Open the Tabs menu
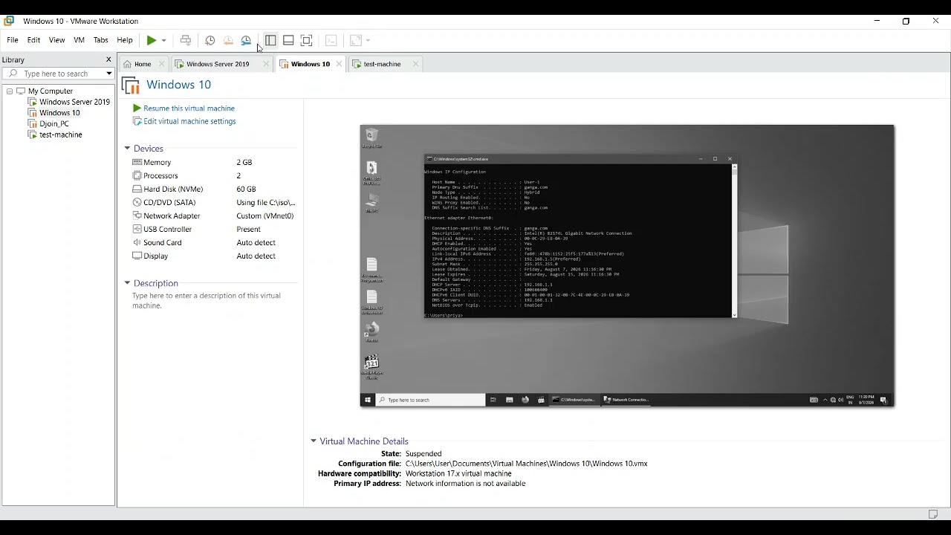This screenshot has height=535, width=951. (101, 40)
